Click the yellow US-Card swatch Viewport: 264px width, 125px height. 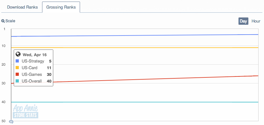tap(17, 68)
